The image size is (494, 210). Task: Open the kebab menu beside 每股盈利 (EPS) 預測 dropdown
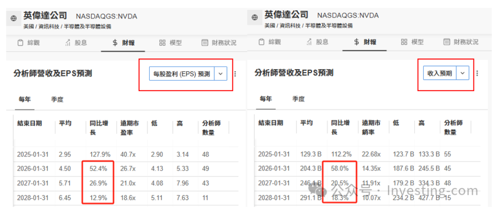pyautogui.click(x=236, y=74)
